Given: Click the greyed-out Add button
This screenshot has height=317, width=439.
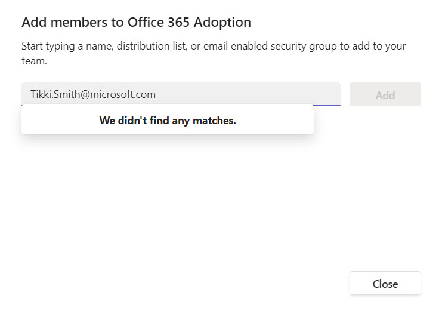Looking at the screenshot, I should 385,94.
